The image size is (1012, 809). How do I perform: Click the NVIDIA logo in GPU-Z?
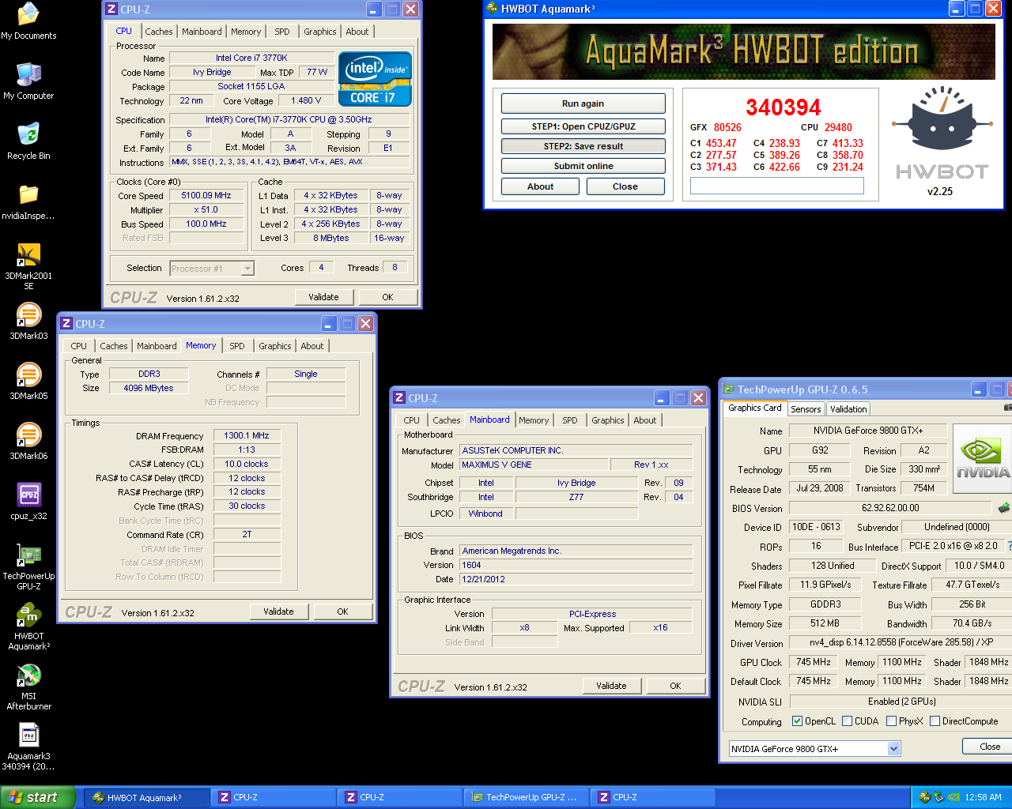point(983,459)
